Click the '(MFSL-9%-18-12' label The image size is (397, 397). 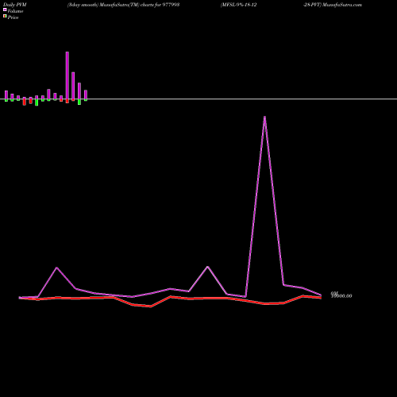point(238,5)
